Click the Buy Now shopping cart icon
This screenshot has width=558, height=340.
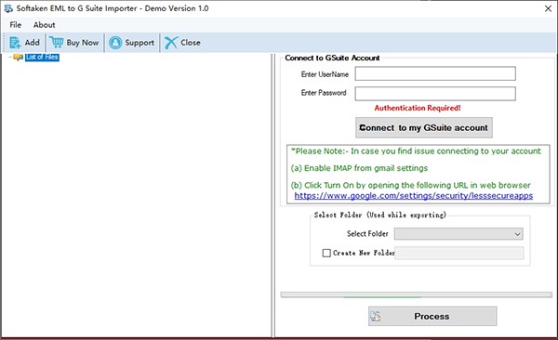click(x=56, y=43)
